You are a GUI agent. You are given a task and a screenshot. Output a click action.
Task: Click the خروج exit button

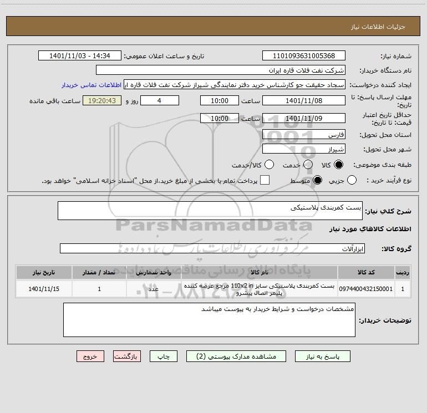coord(90,356)
